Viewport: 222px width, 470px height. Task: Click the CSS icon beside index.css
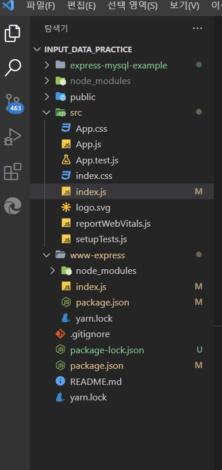pyautogui.click(x=66, y=175)
